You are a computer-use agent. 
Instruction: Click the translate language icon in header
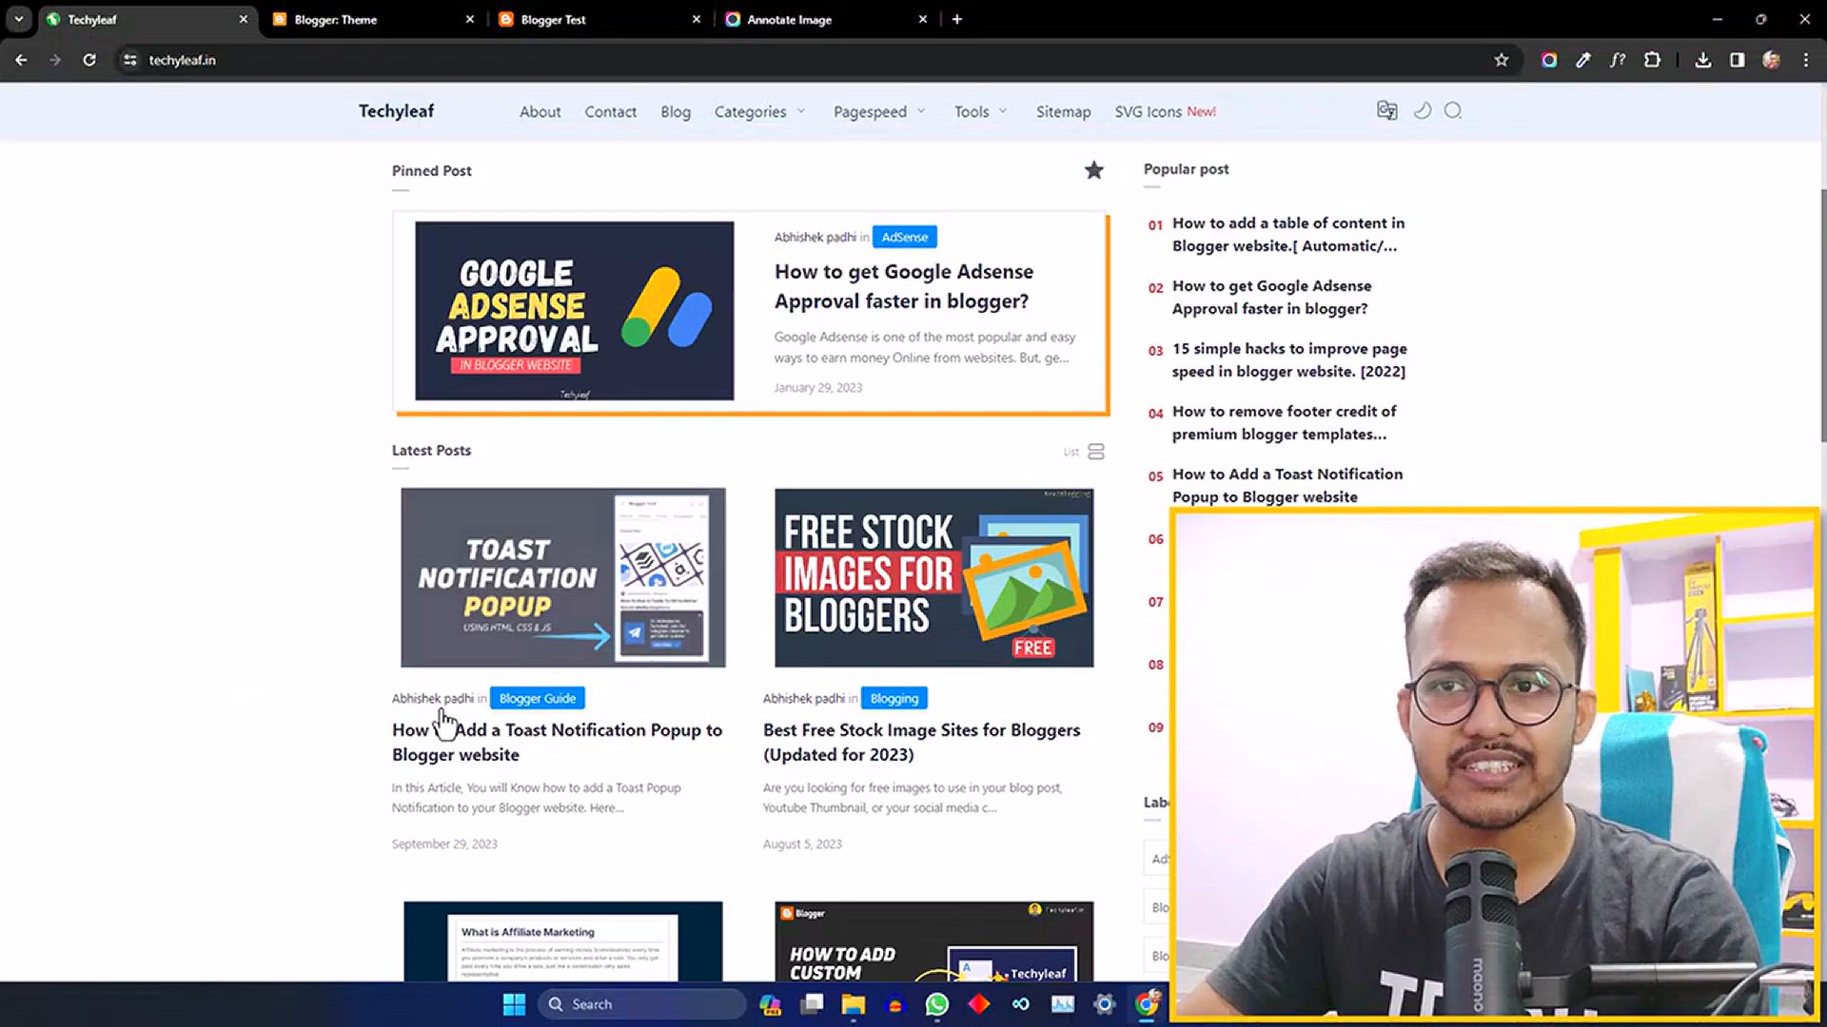[1387, 110]
